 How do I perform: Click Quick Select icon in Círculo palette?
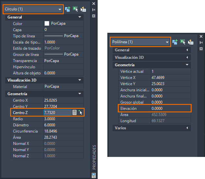(83, 9)
